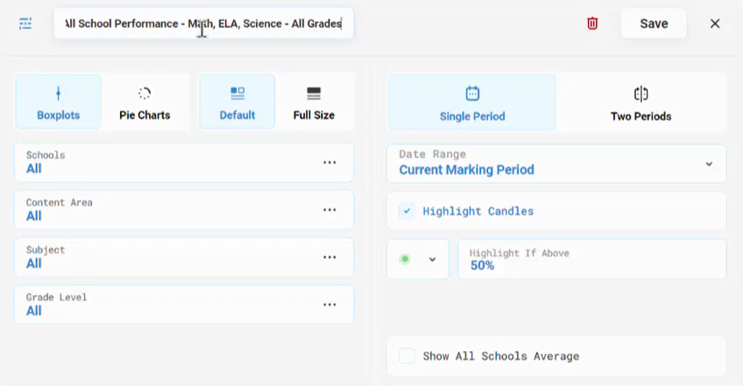This screenshot has width=743, height=386.
Task: Enable Show All Schools Average checkbox
Action: point(407,355)
